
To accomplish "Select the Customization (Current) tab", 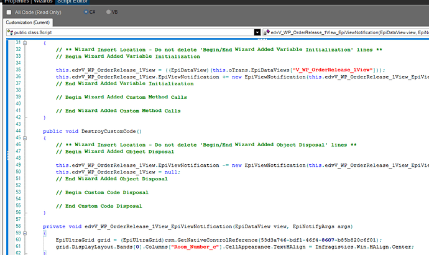I will (x=27, y=22).
